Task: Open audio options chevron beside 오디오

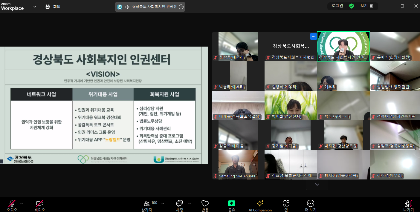Action: (22, 203)
